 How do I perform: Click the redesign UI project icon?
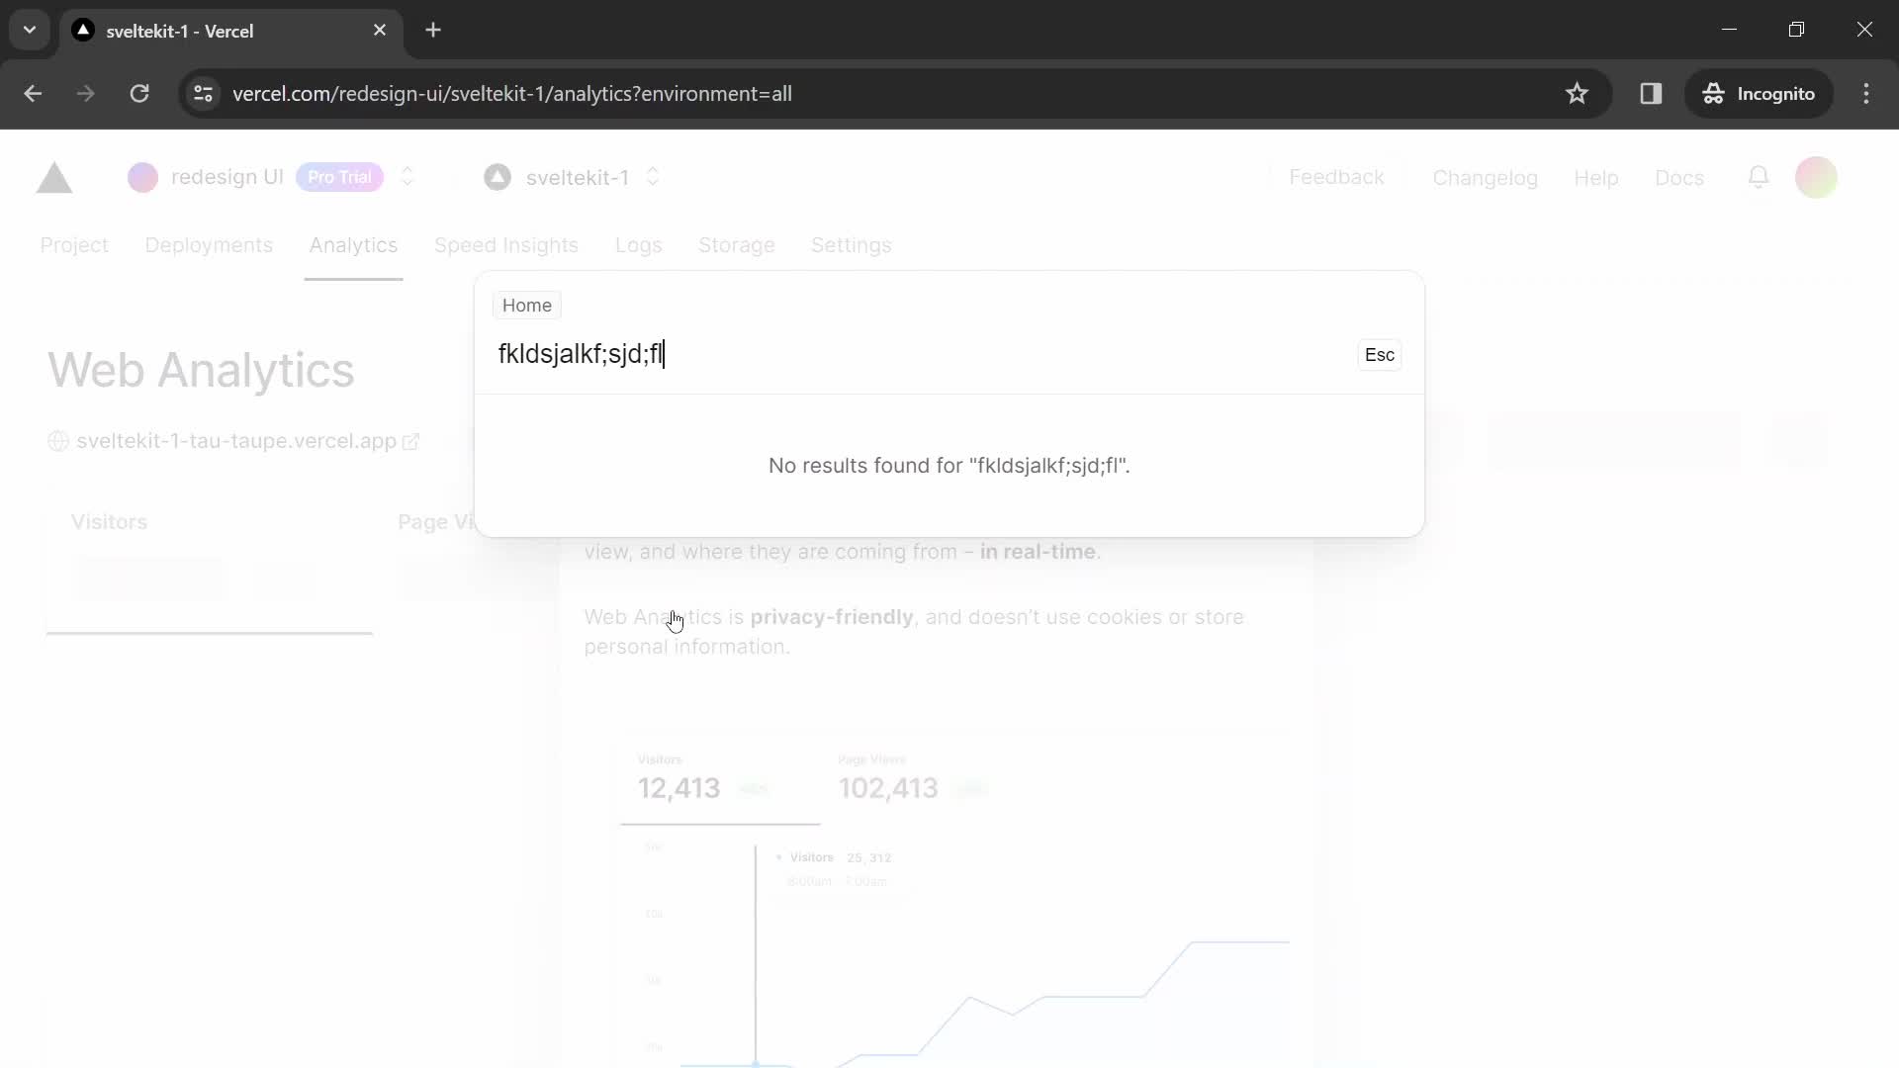coord(142,176)
